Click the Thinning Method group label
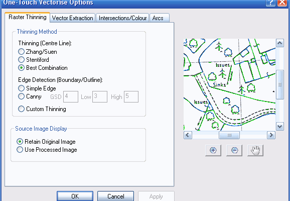 (x=37, y=32)
